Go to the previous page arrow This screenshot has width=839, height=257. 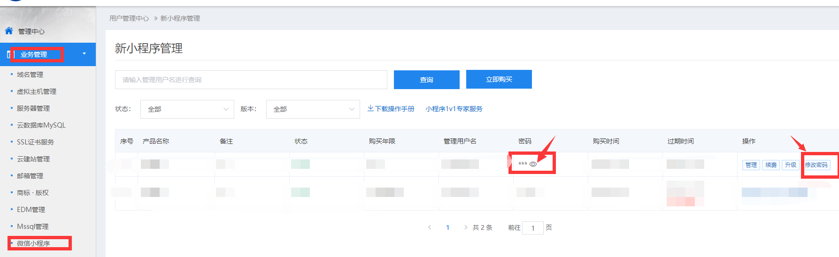(430, 227)
